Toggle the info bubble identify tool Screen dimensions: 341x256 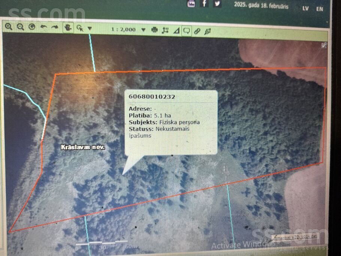186,31
